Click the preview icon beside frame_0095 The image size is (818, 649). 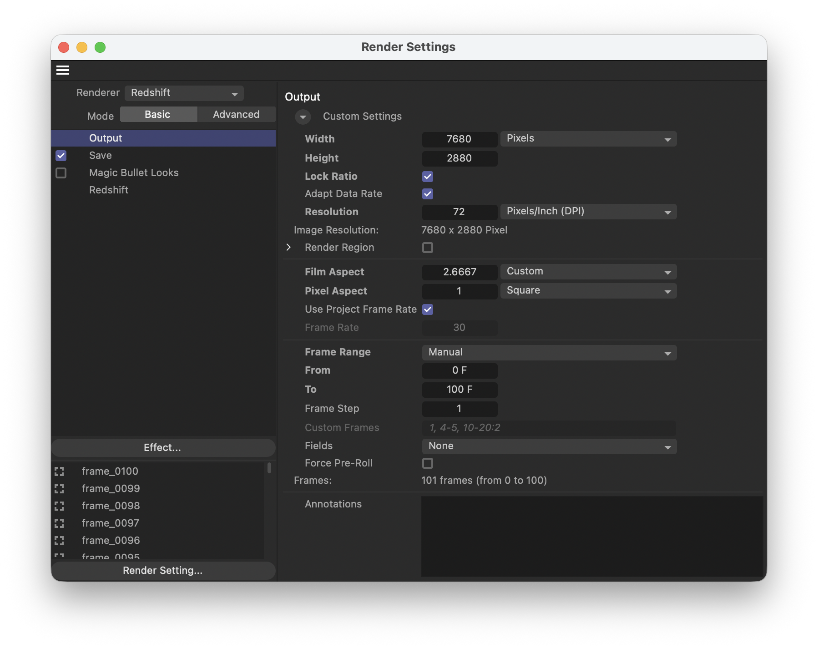60,556
